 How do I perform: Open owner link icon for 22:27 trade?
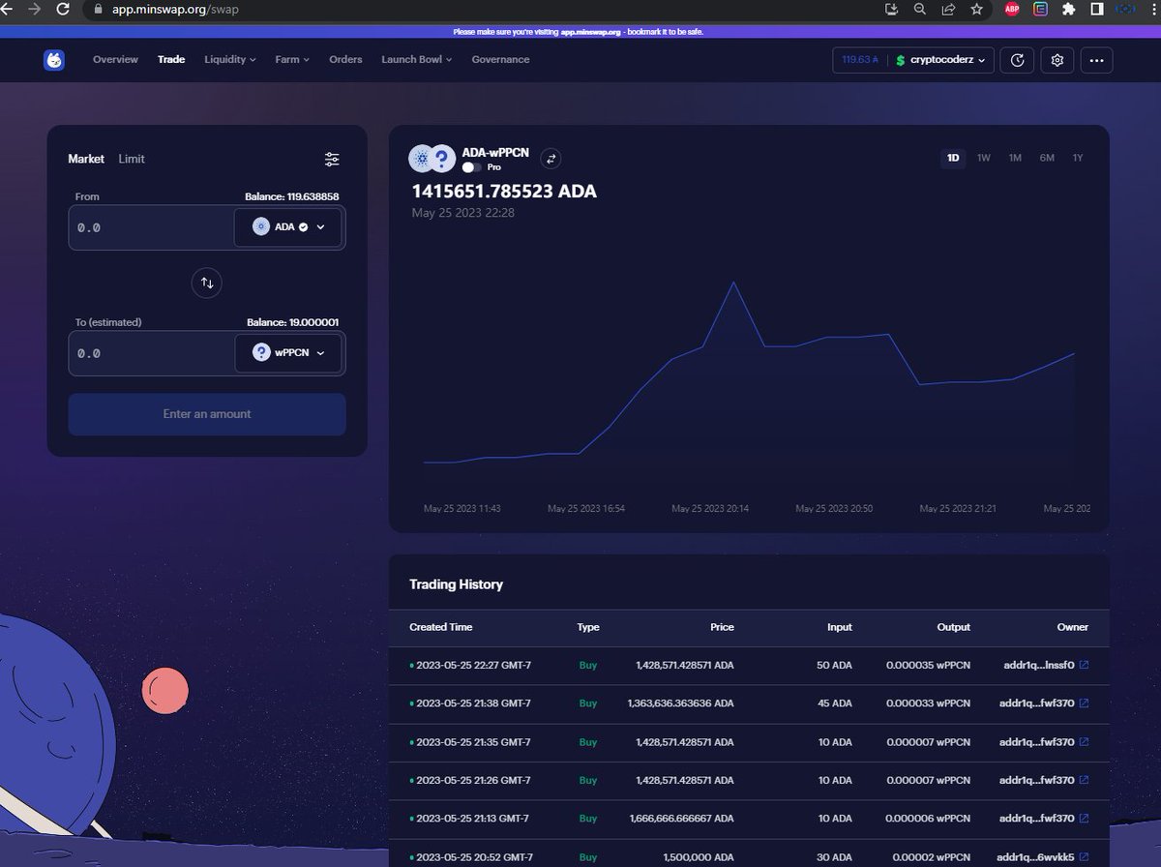coord(1084,665)
